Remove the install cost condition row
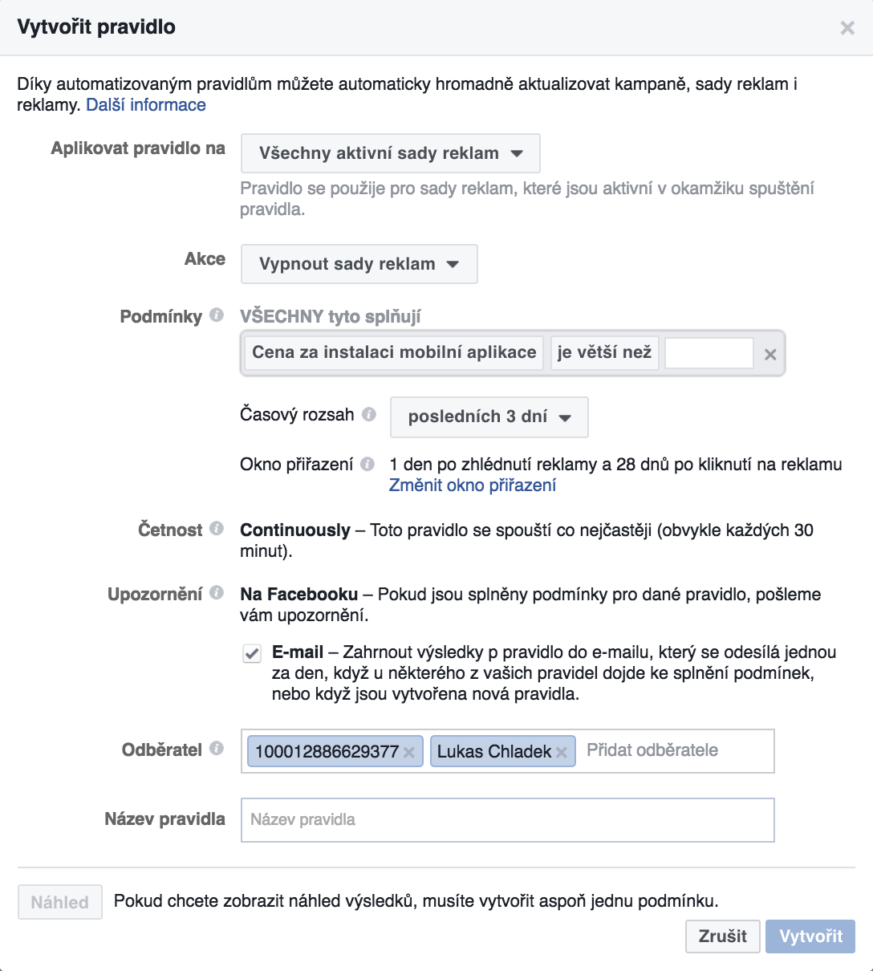This screenshot has height=971, width=873. pyautogui.click(x=770, y=354)
